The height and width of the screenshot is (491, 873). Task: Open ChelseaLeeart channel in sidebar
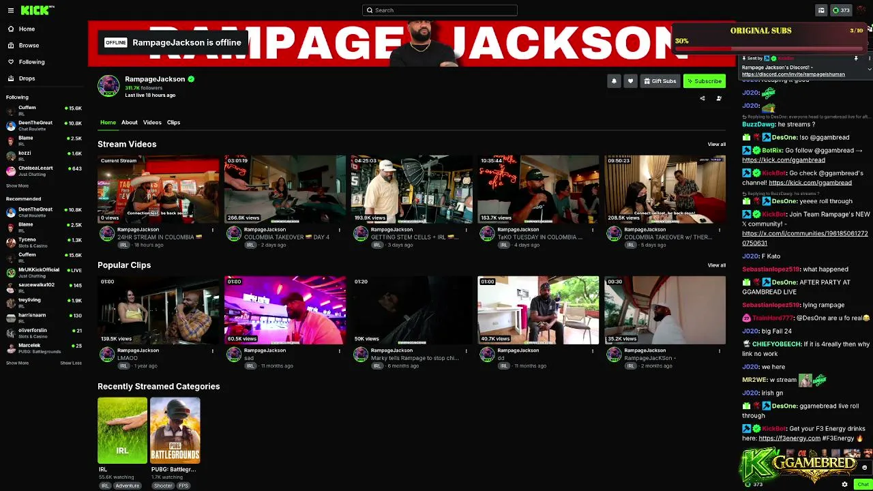pyautogui.click(x=44, y=170)
